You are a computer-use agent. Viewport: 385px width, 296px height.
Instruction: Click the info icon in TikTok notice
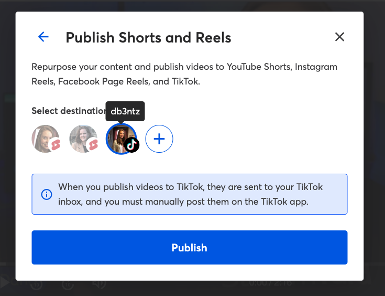(x=47, y=194)
